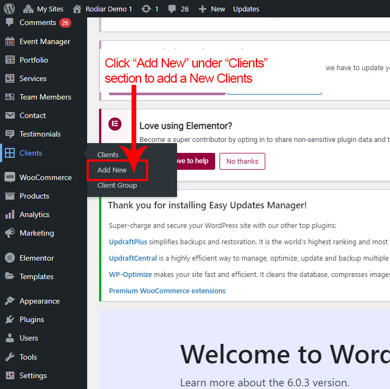Select Client Group in submenu
The height and width of the screenshot is (389, 390).
pyautogui.click(x=117, y=185)
